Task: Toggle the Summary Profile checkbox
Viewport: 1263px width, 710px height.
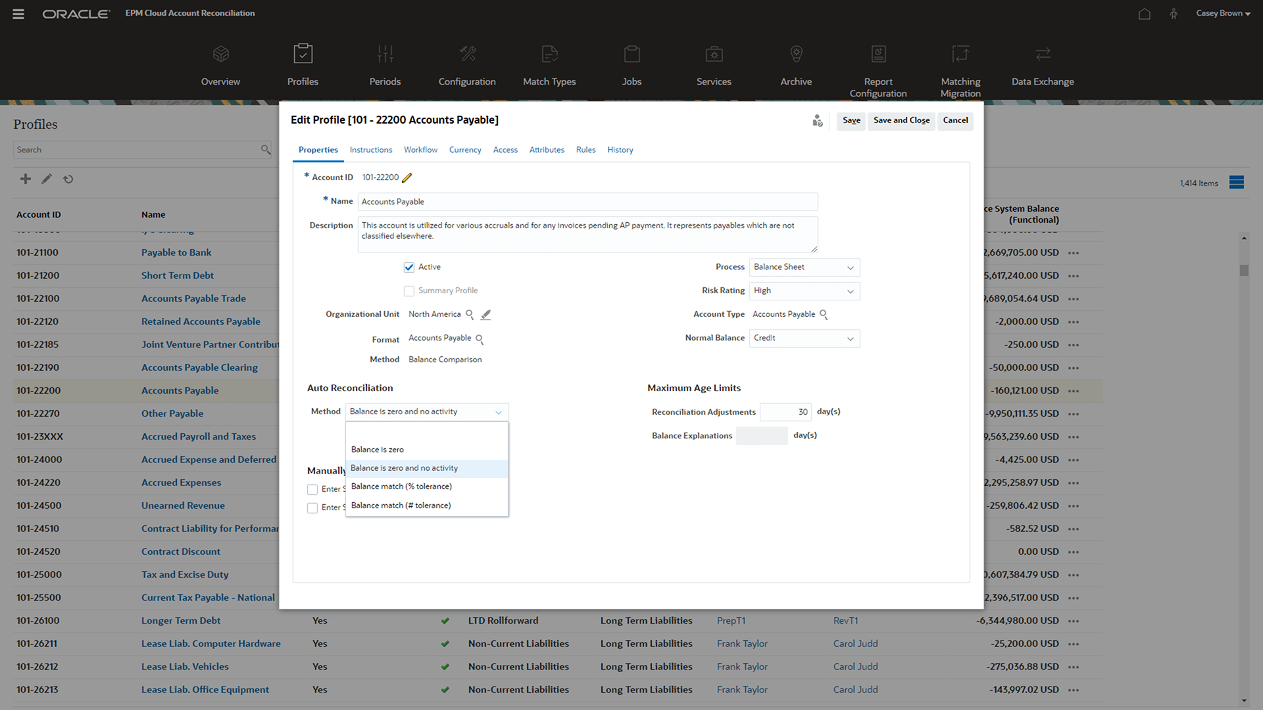Action: tap(409, 291)
